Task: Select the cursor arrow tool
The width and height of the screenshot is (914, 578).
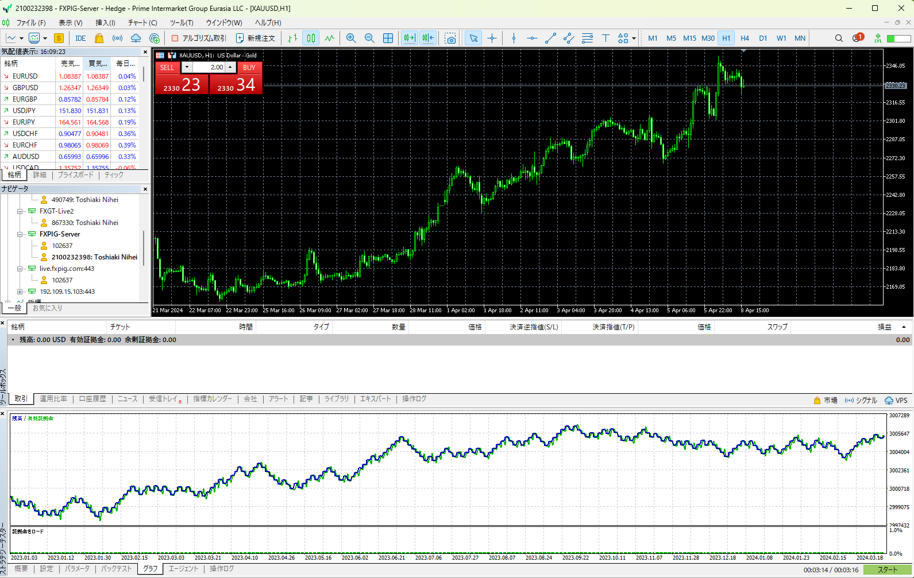Action: click(473, 38)
